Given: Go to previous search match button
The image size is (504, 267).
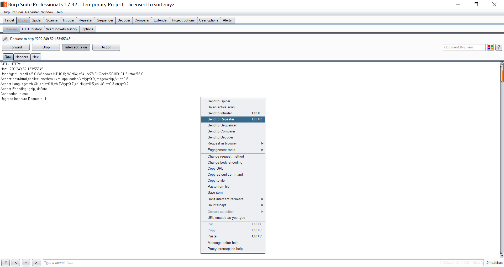Looking at the screenshot, I should point(16,263).
